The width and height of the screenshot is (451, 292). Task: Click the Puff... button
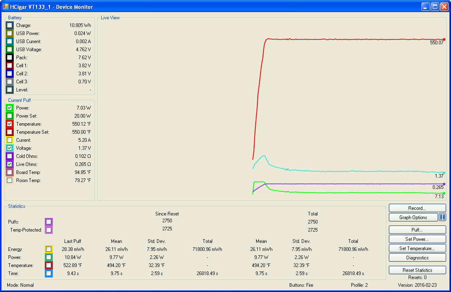tap(417, 230)
